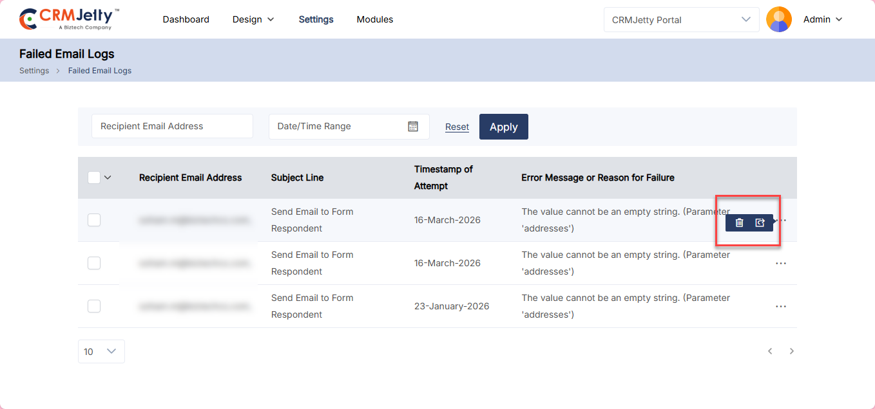Check the first email log row checkbox
The width and height of the screenshot is (875, 409).
pos(94,220)
